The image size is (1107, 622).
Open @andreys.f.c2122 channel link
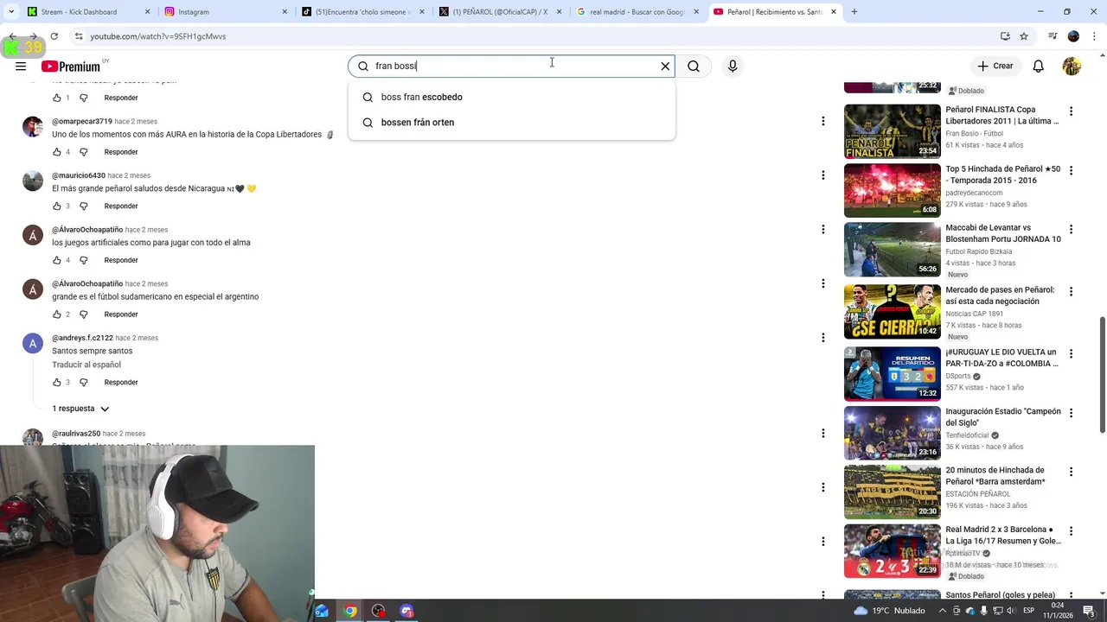82,338
